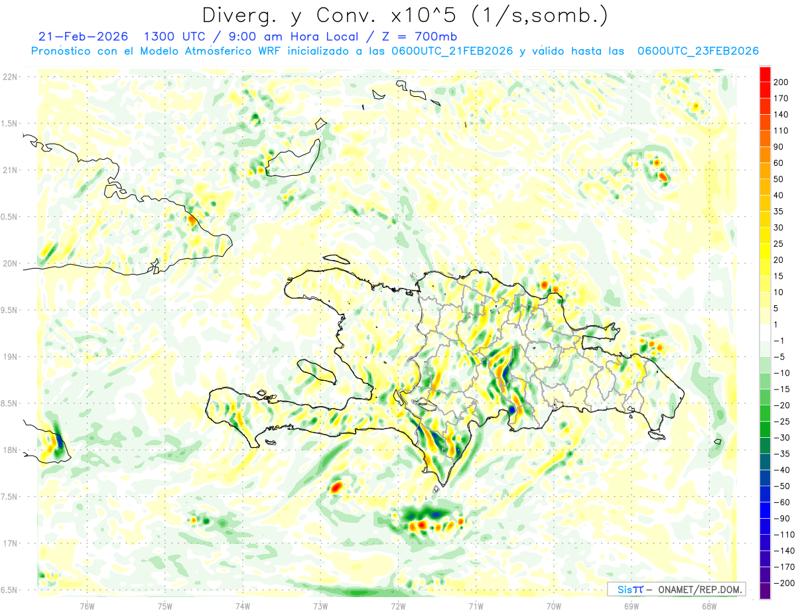Click the '73W' longitude label
This screenshot has width=796, height=615.
pos(320,606)
